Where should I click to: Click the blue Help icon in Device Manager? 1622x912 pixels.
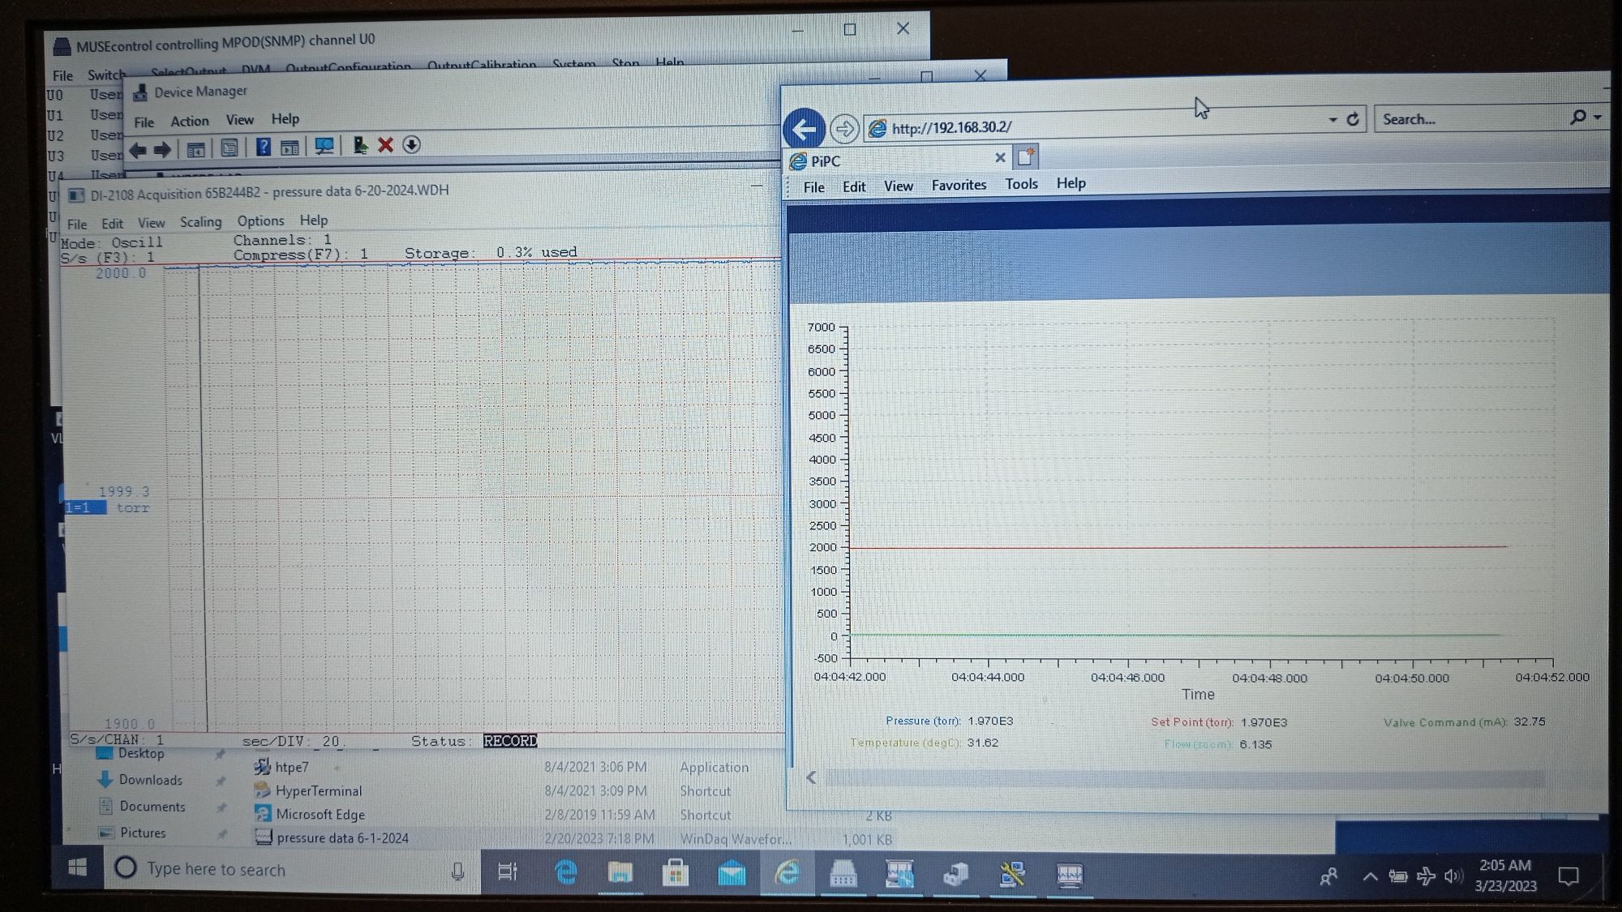[x=263, y=147]
